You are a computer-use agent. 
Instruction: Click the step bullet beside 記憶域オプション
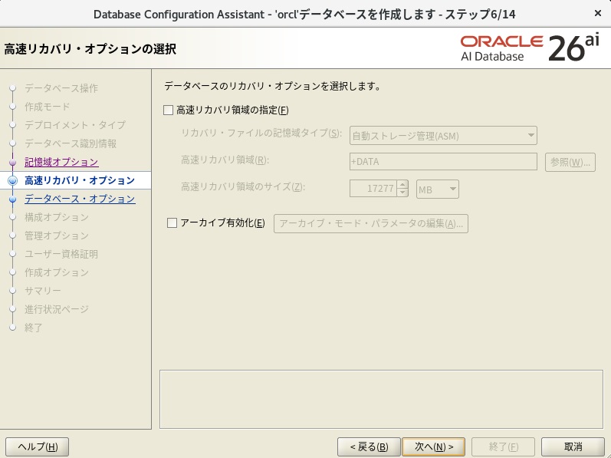tap(13, 162)
